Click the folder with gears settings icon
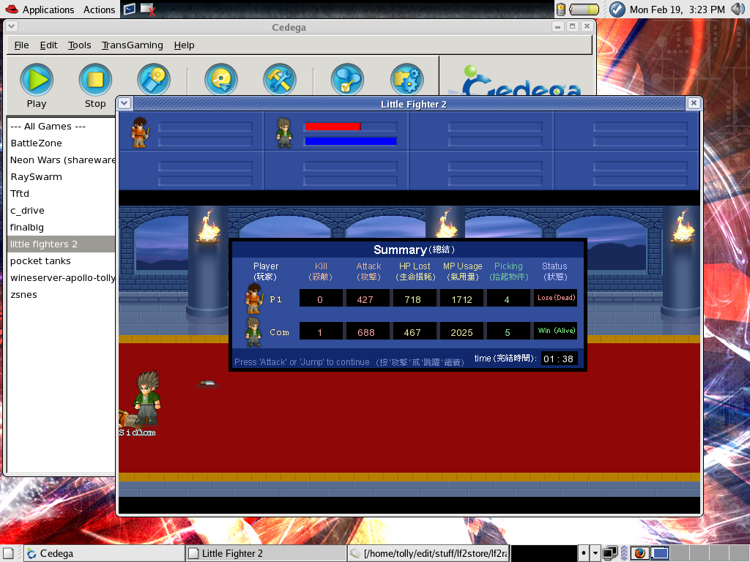 (407, 80)
